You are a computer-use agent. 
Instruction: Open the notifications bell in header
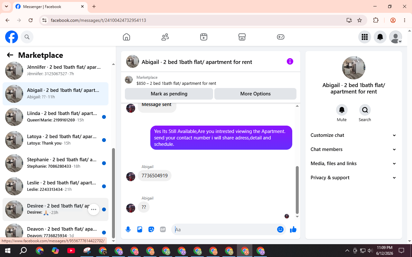point(380,37)
